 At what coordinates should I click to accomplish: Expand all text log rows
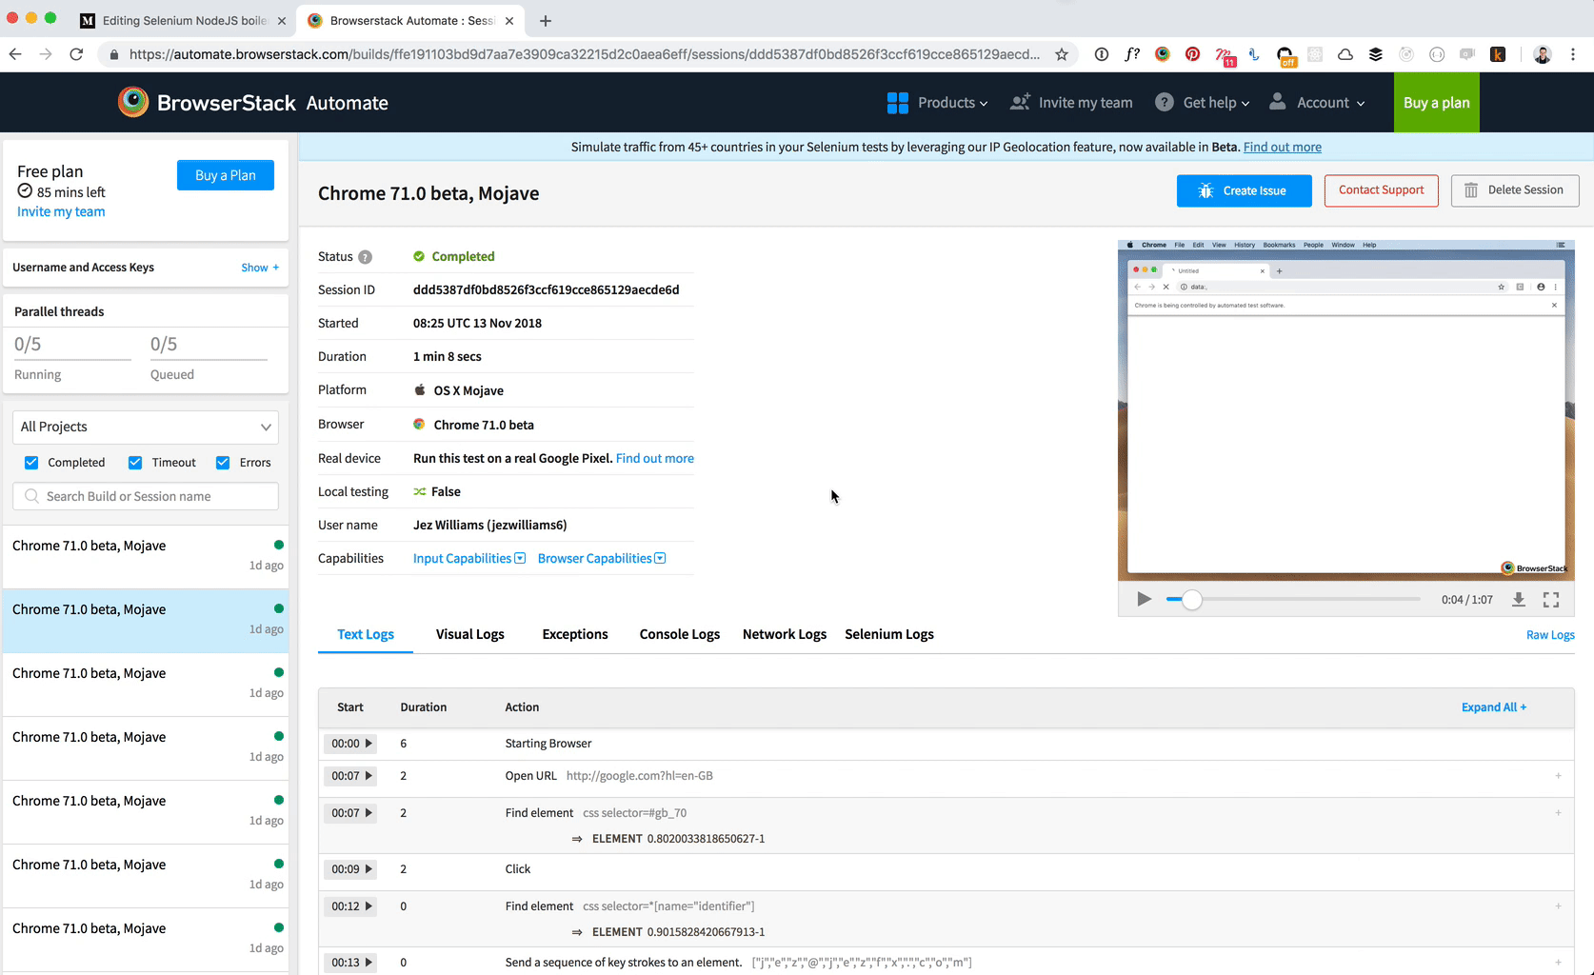pos(1494,707)
